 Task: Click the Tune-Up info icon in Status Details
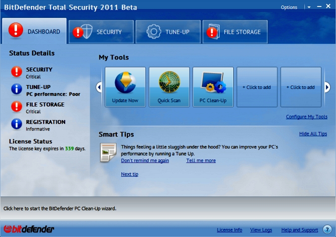[17, 89]
